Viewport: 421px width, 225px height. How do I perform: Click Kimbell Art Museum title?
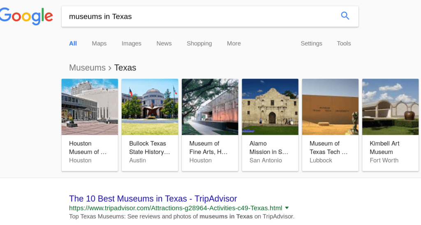click(384, 148)
